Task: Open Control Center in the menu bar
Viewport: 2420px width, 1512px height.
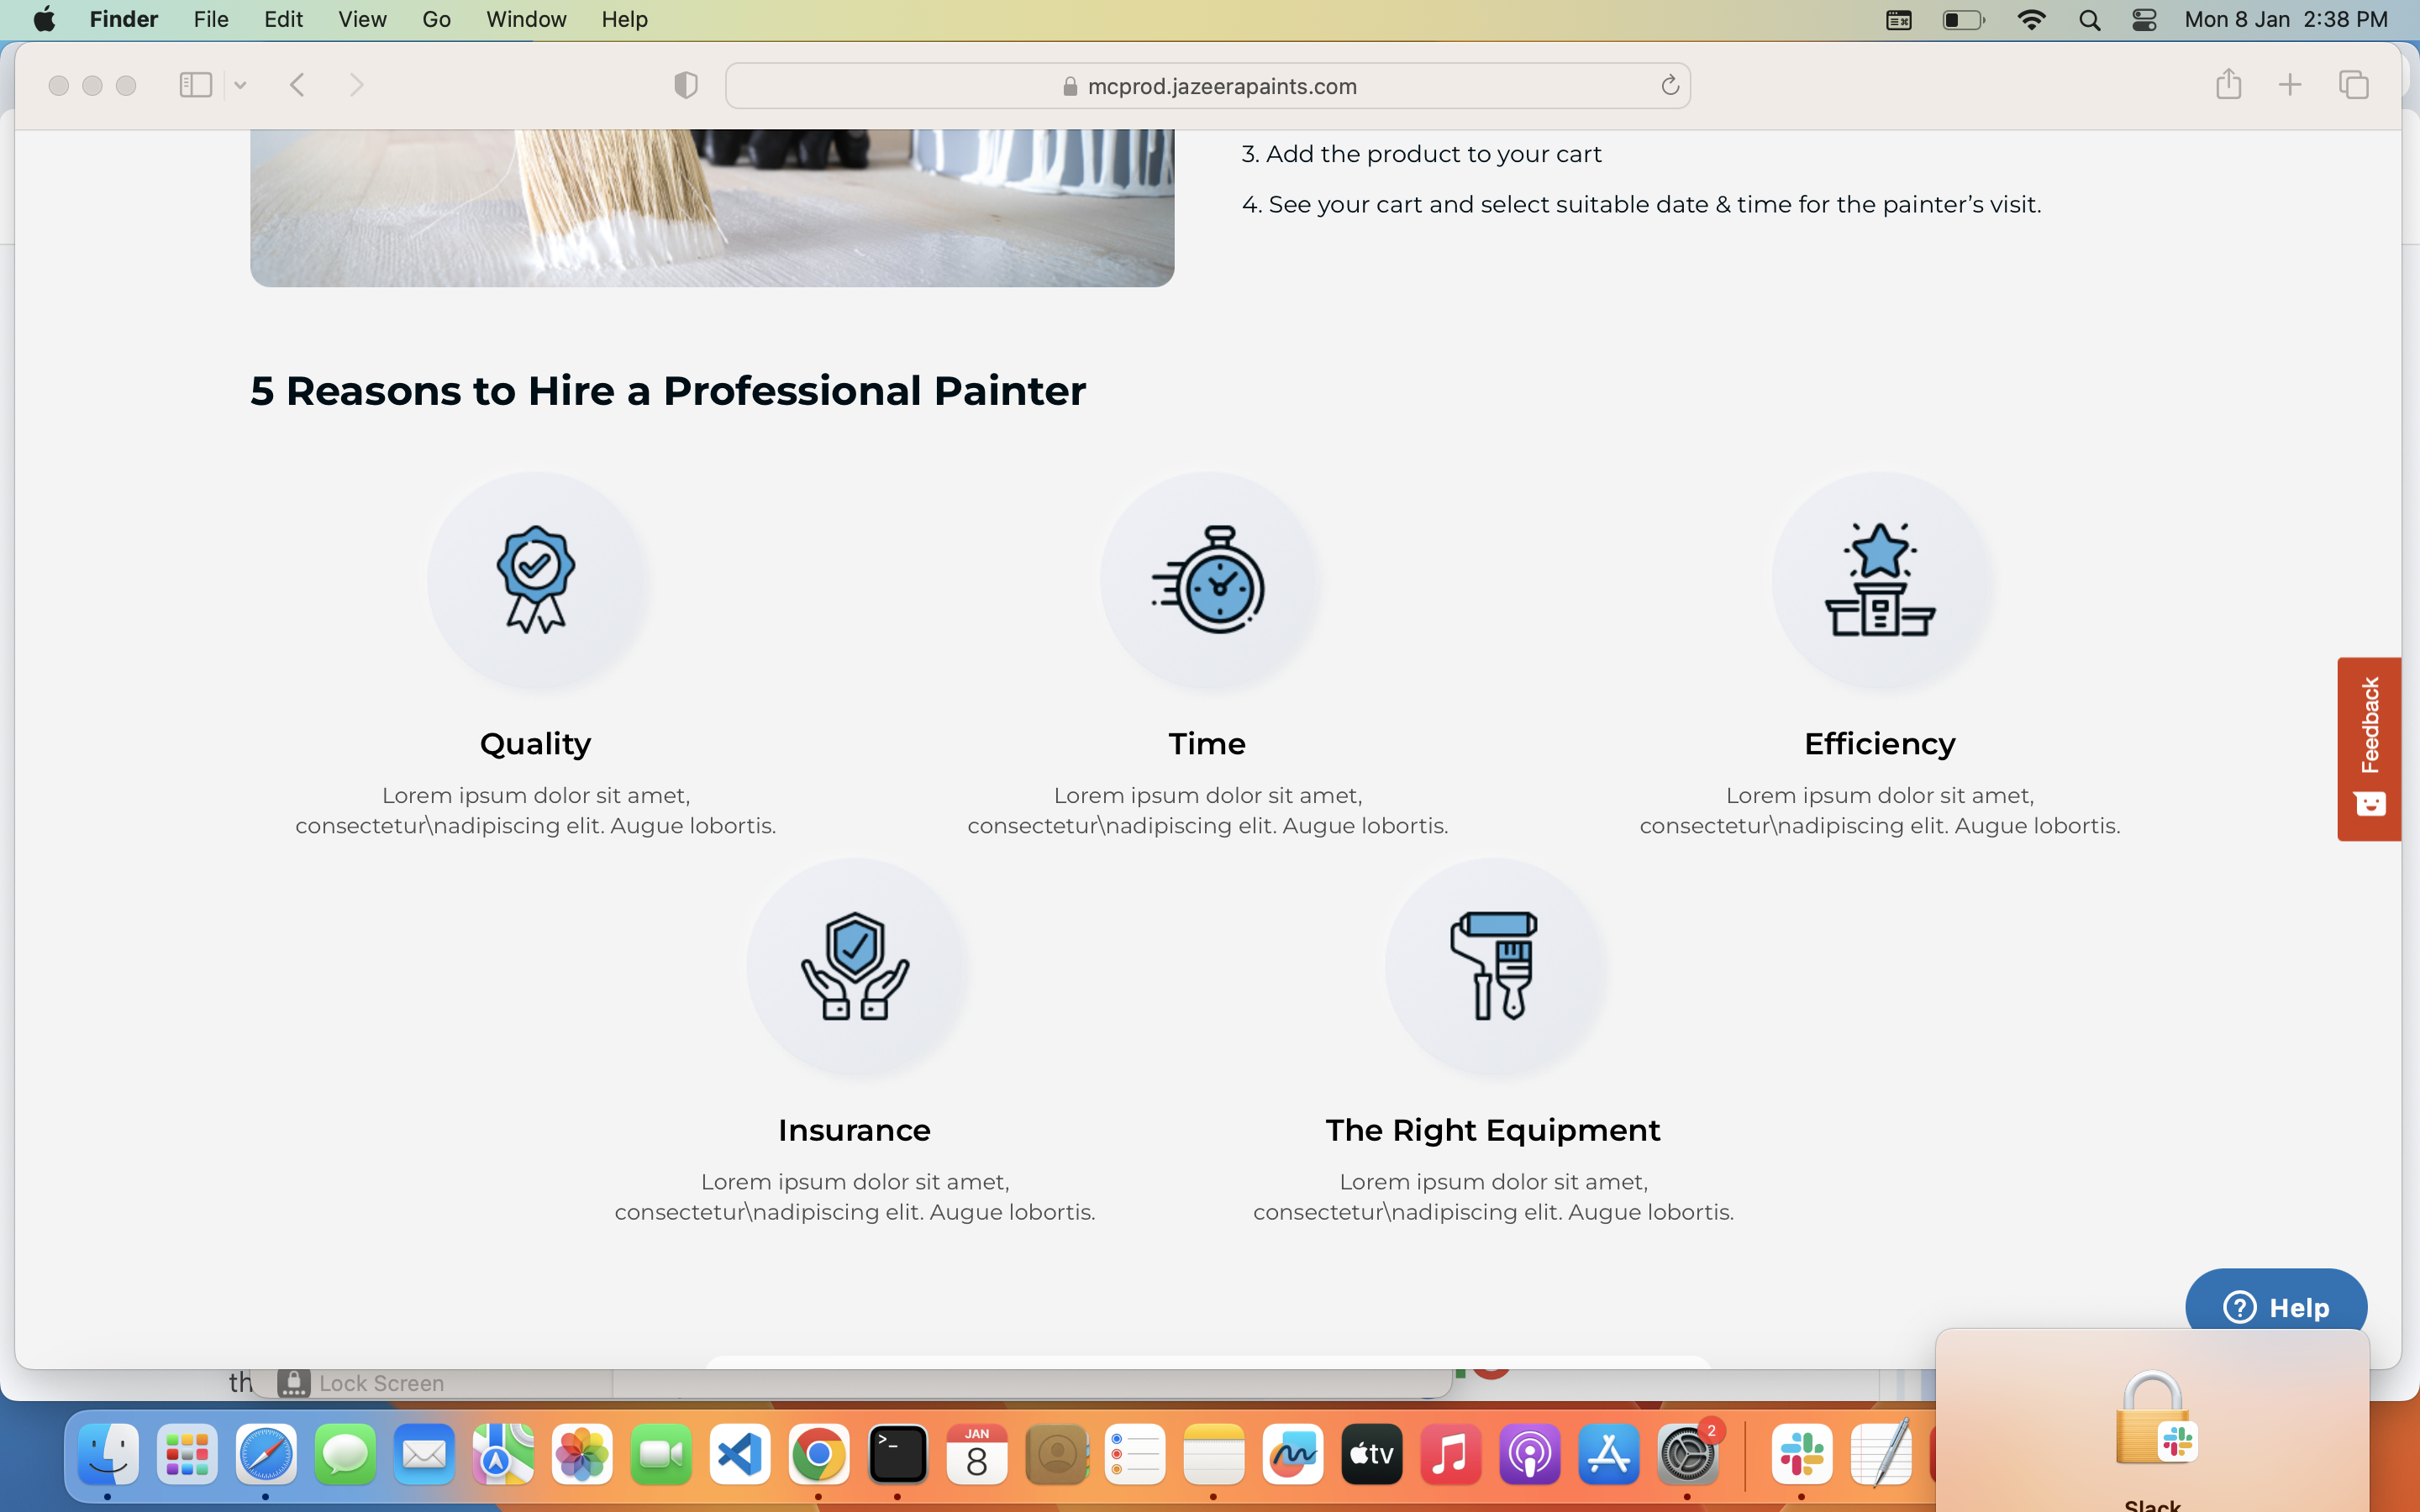Action: click(2144, 20)
